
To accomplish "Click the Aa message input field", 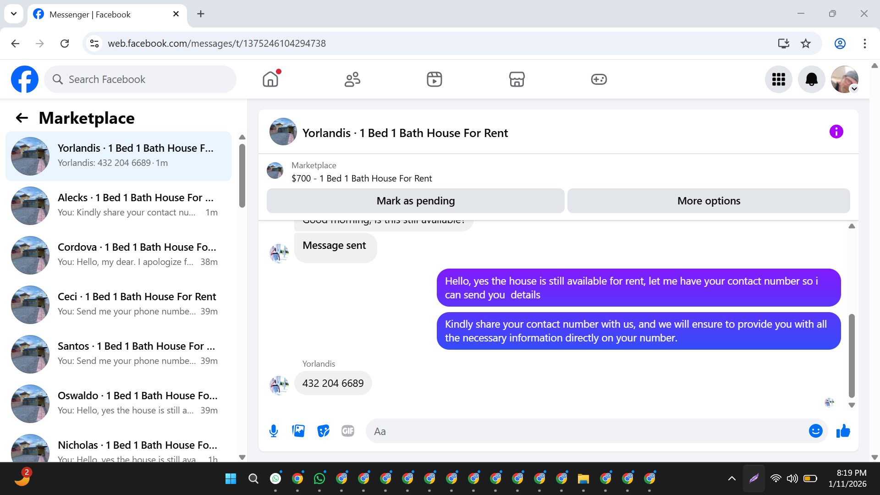I will pos(587,431).
